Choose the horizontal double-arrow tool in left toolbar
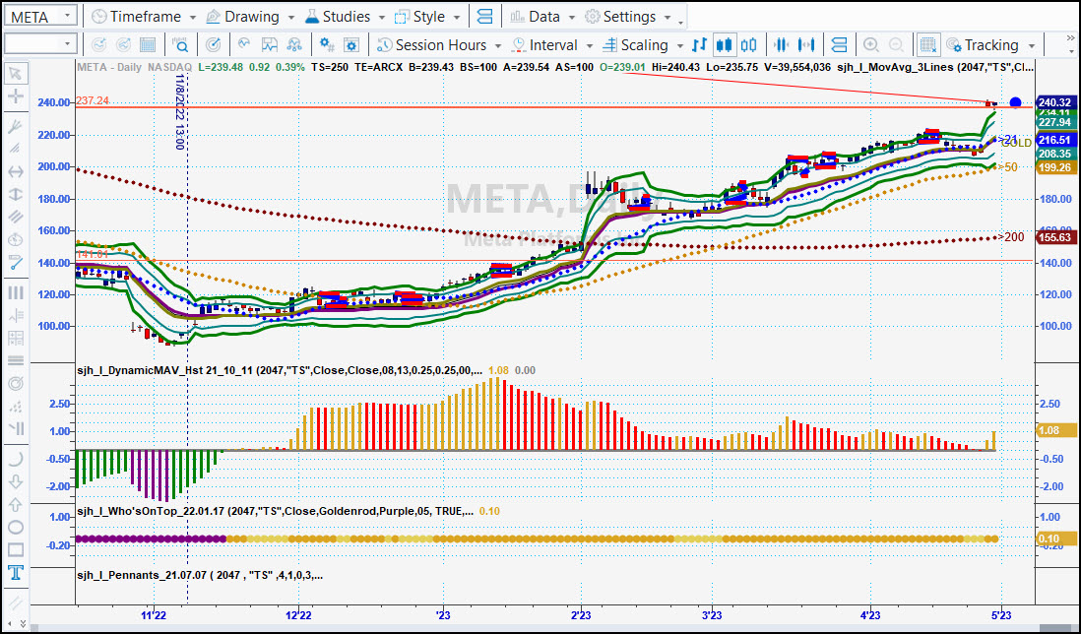Screen dimensions: 1081x634 (15, 171)
